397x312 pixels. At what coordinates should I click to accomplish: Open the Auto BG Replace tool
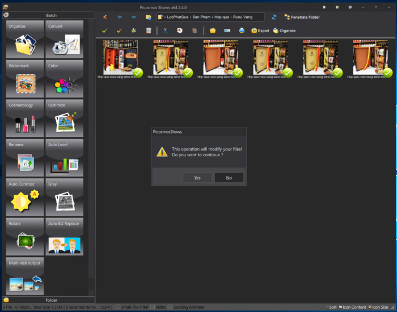65,237
